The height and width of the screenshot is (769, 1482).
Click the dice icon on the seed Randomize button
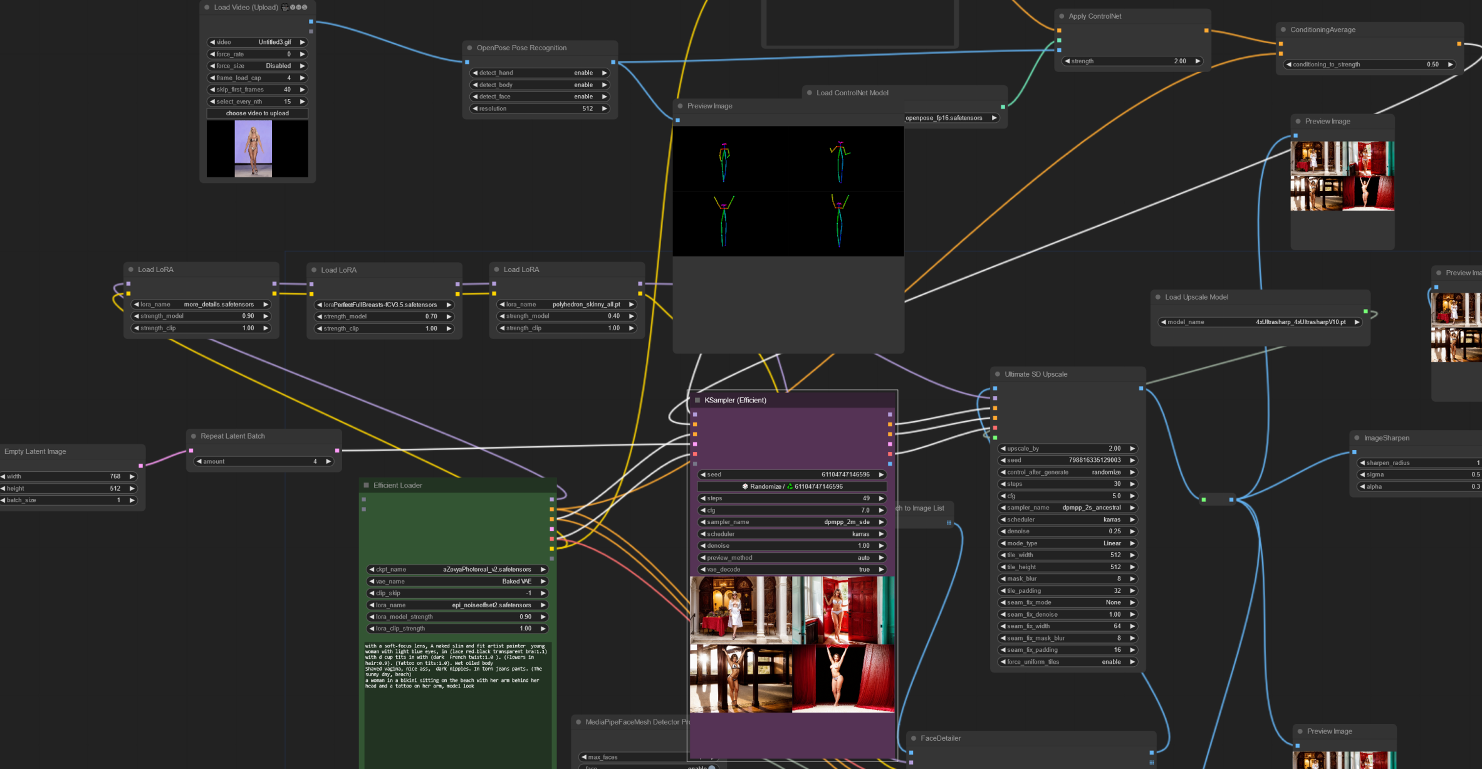click(744, 486)
